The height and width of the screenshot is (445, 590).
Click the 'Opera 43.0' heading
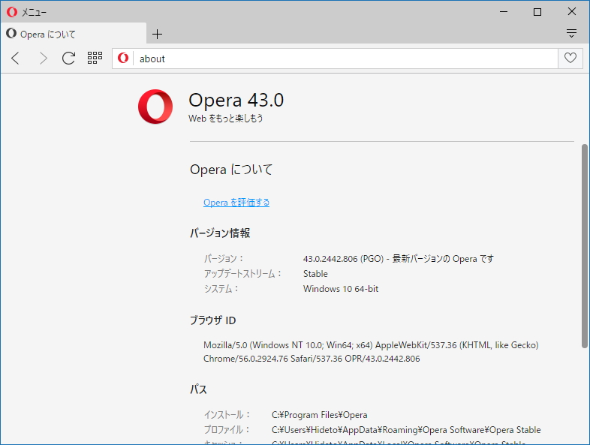click(236, 100)
